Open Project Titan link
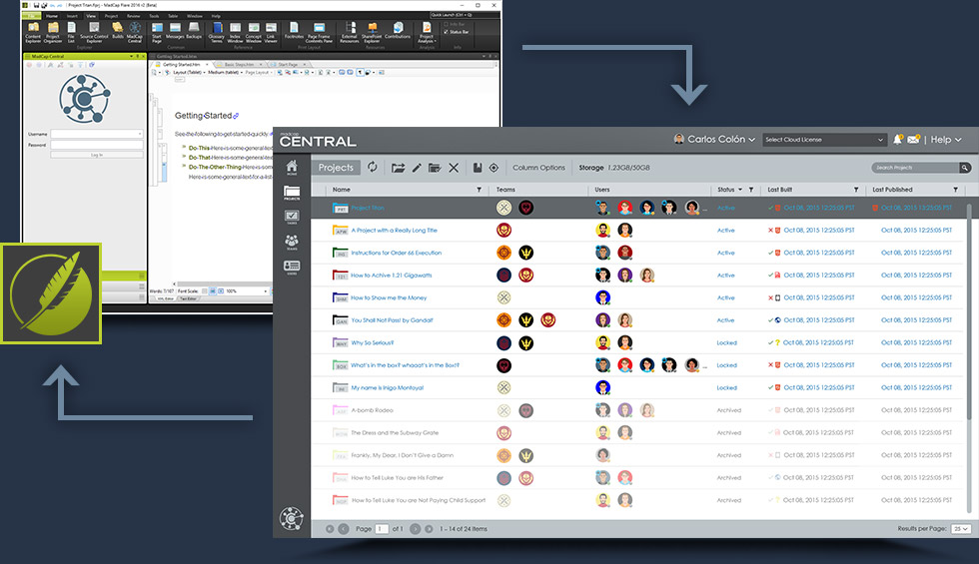 tap(368, 208)
